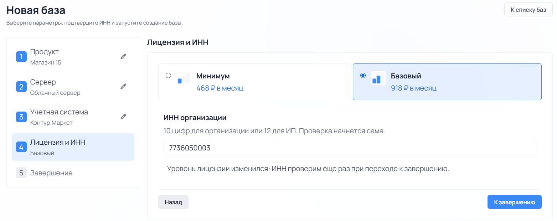Edit the Сервер step with pencil icon
Viewport: 557px width, 221px height.
pos(123,86)
